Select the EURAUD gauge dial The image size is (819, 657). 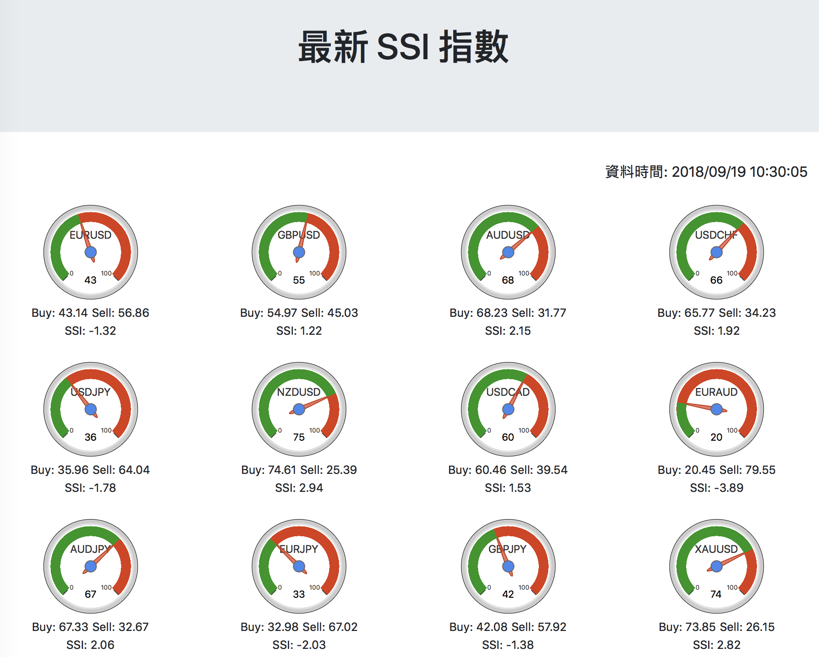[x=717, y=409]
